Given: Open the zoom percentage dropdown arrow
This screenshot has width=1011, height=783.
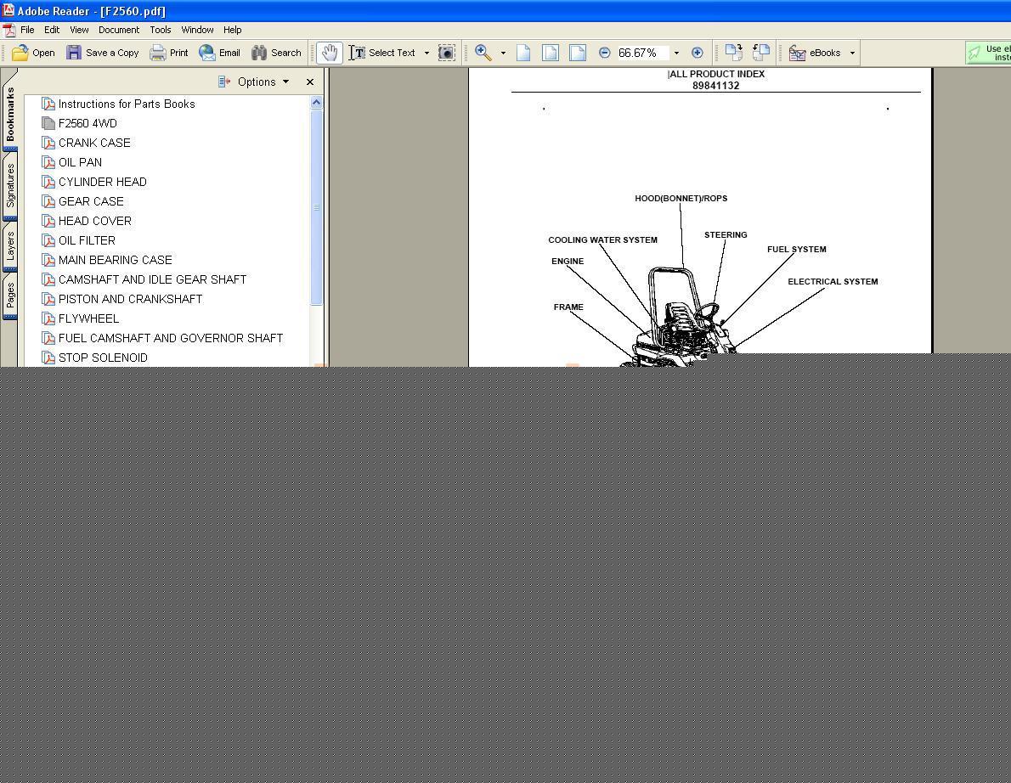Looking at the screenshot, I should point(676,53).
